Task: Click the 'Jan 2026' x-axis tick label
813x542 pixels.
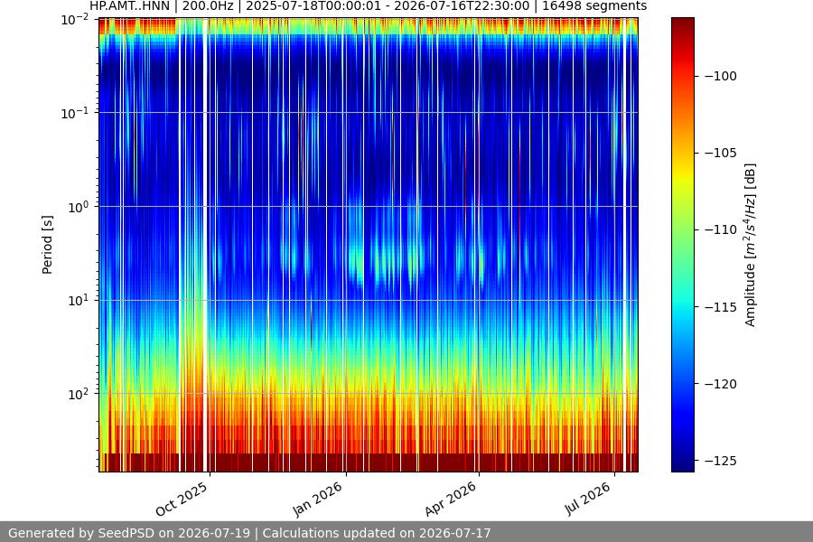Action: [x=318, y=499]
